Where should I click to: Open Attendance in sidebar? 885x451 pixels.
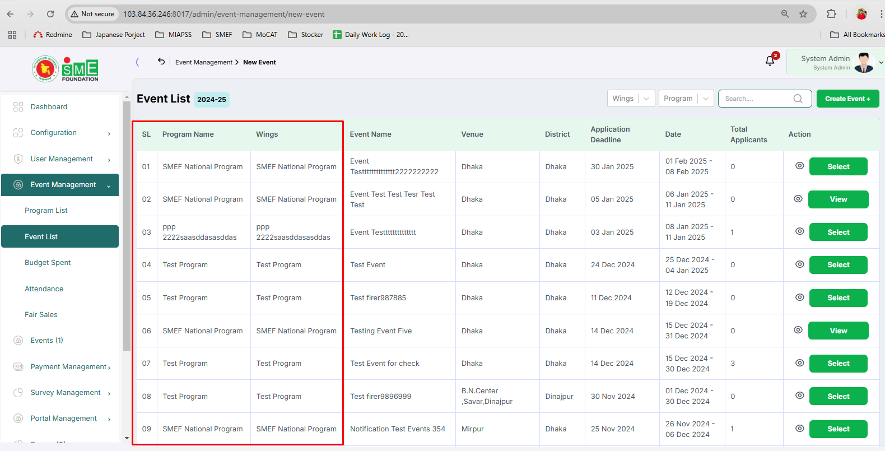tap(44, 289)
